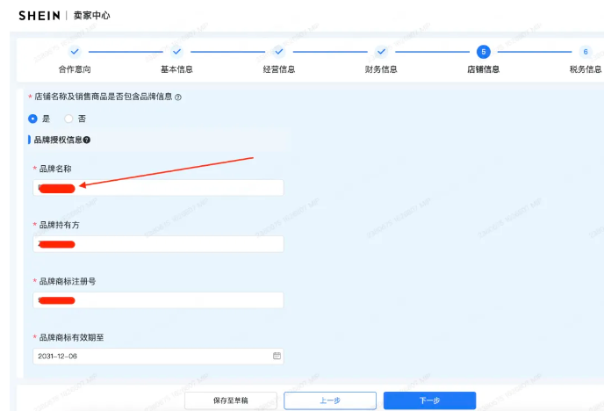
Task: Click the 店铺名称及销售商品是否包含品牌信息 label
Action: coord(104,97)
